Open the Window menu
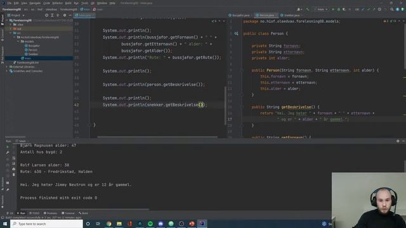The width and height of the screenshot is (406, 228). point(101,3)
